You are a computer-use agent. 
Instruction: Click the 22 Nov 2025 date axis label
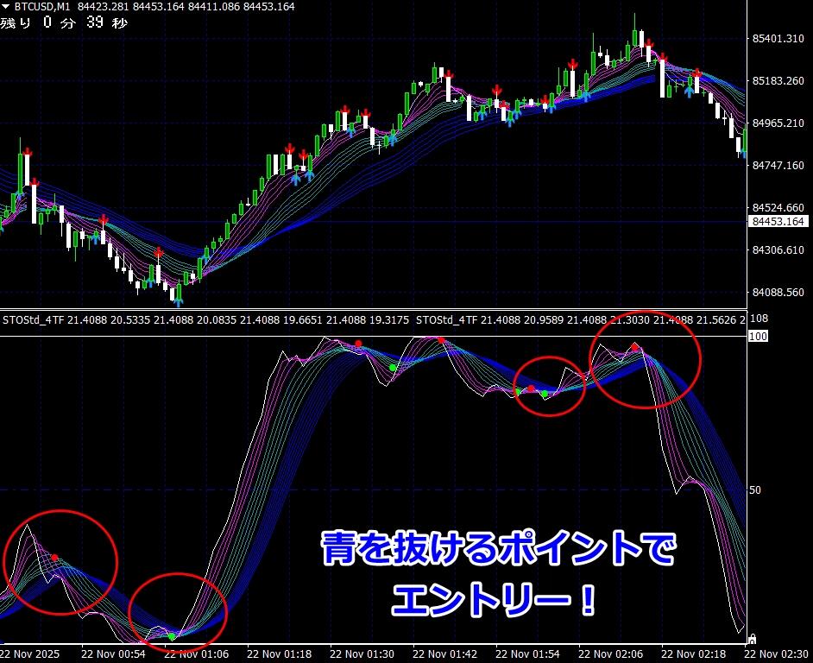(x=33, y=654)
